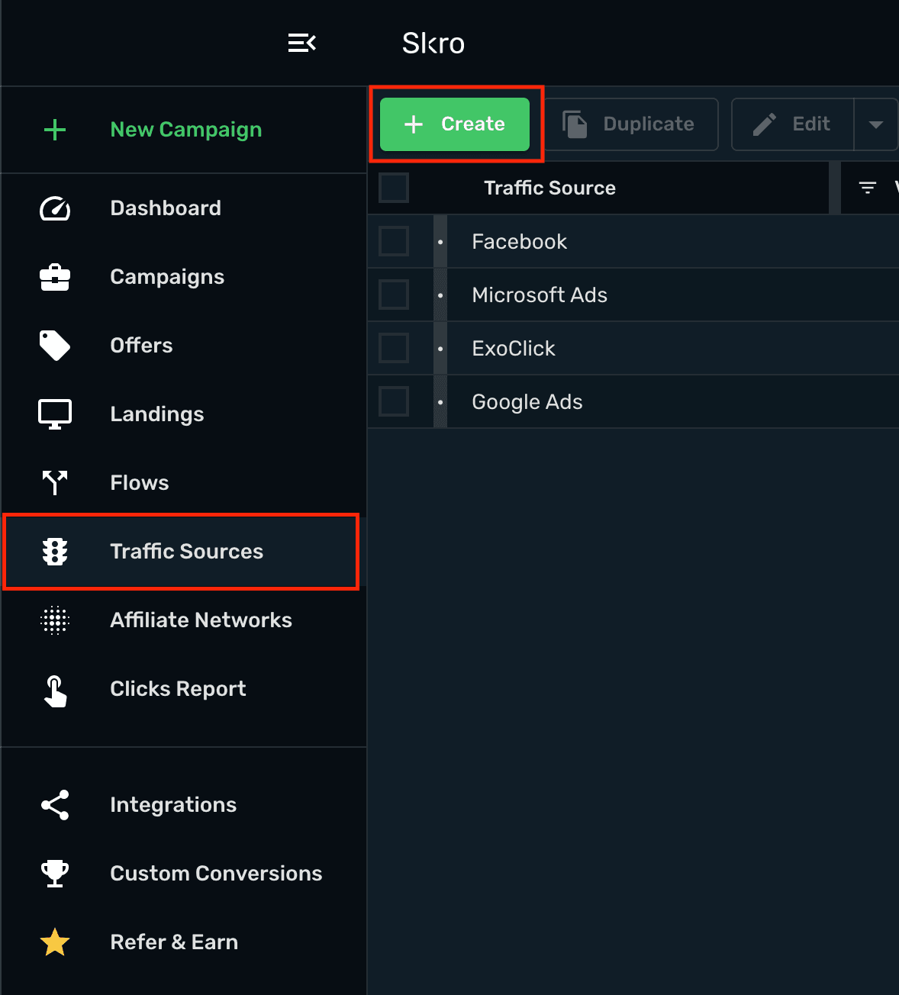
Task: Open New Campaign from sidebar
Action: pos(183,130)
